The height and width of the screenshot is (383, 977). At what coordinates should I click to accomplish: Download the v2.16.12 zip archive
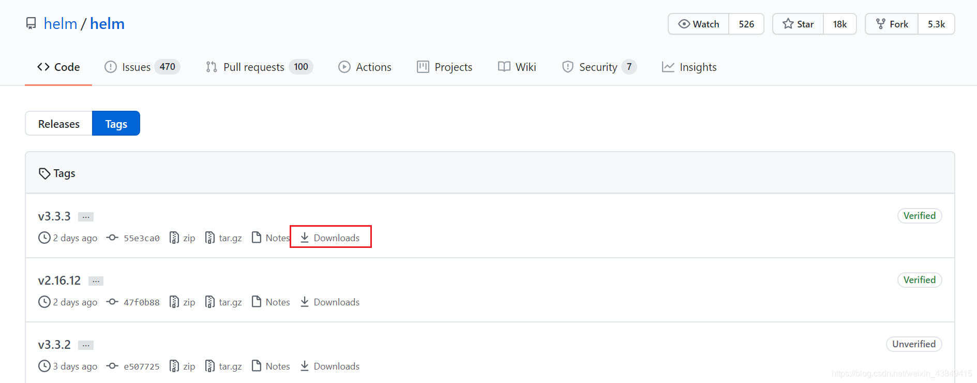coord(183,302)
